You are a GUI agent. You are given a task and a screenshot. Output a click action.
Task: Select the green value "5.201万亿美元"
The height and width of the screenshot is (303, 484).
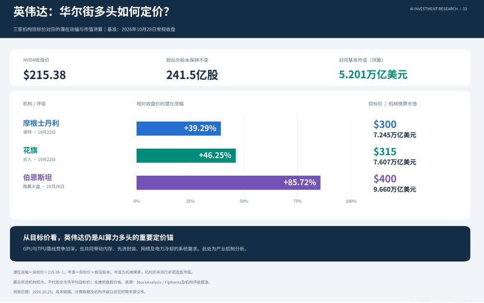tap(373, 75)
